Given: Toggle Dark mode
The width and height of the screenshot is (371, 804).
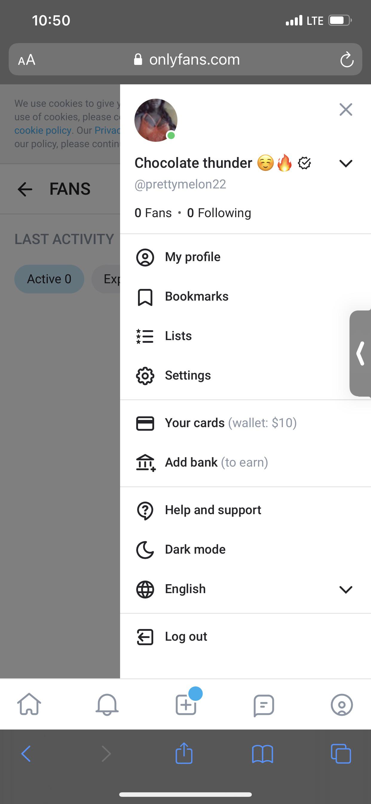Looking at the screenshot, I should tap(246, 550).
